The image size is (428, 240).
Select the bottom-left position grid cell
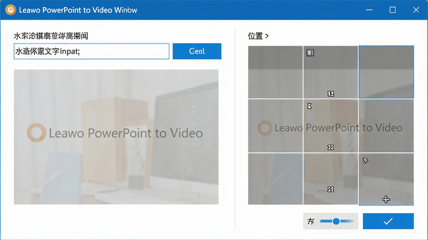(x=275, y=179)
